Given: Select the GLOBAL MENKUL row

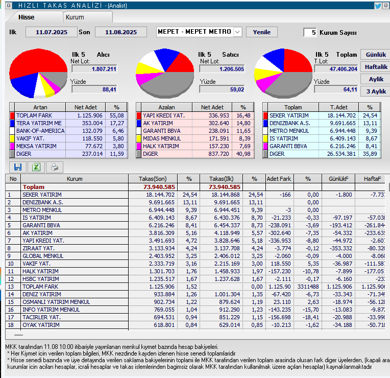Looking at the screenshot, I should point(195,256).
